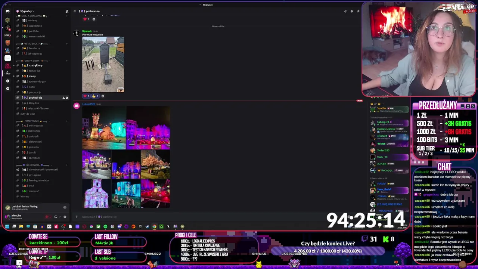This screenshot has height=269, width=478.
Task: Create channel in TEMATYCZNE category
Action: 67,121
